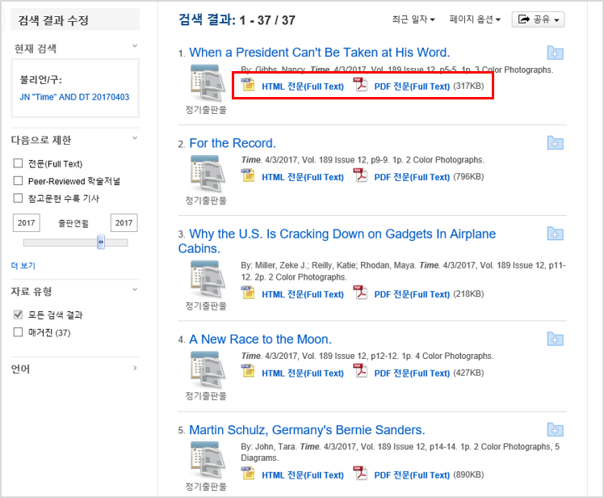Image resolution: width=604 pixels, height=498 pixels.
Task: Add 'Martin Schulz' article to folder
Action: pos(555,430)
